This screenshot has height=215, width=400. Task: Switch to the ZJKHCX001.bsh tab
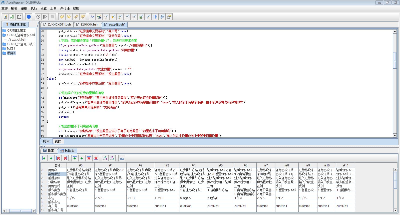click(x=57, y=25)
